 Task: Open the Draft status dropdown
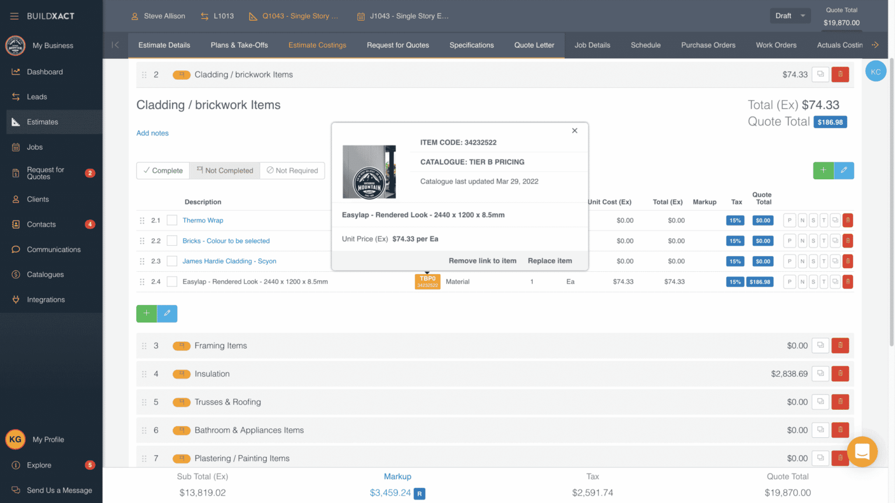click(790, 16)
